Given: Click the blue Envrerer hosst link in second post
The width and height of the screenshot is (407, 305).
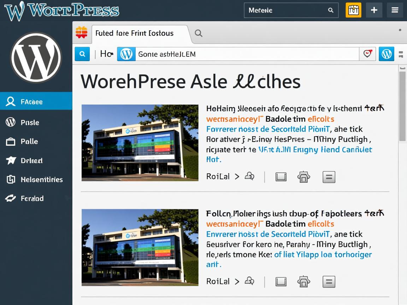Looking at the screenshot, I should click(267, 234).
